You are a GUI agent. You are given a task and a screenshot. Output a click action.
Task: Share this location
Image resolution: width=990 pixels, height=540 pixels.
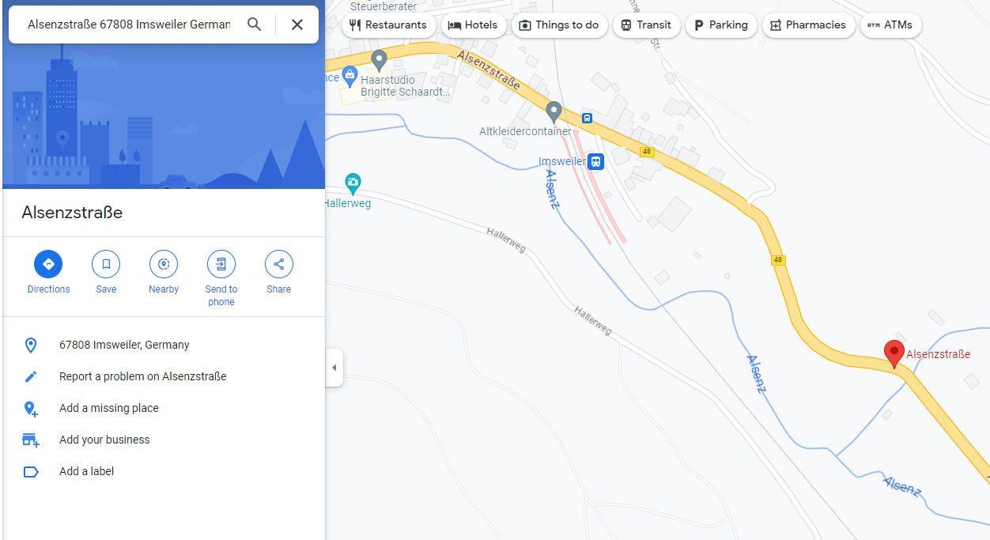tap(279, 264)
